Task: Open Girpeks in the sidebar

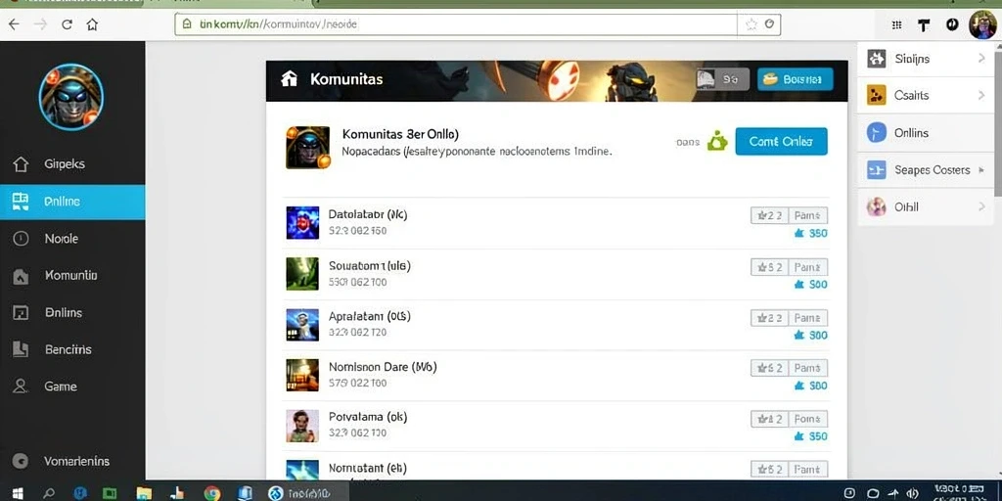Action: (72, 164)
